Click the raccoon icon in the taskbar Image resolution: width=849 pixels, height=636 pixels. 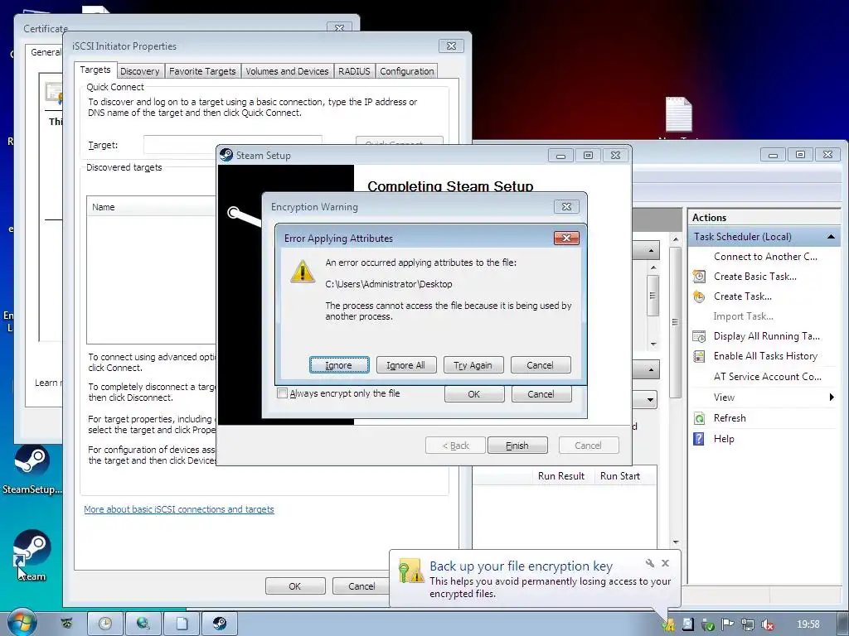click(x=66, y=624)
